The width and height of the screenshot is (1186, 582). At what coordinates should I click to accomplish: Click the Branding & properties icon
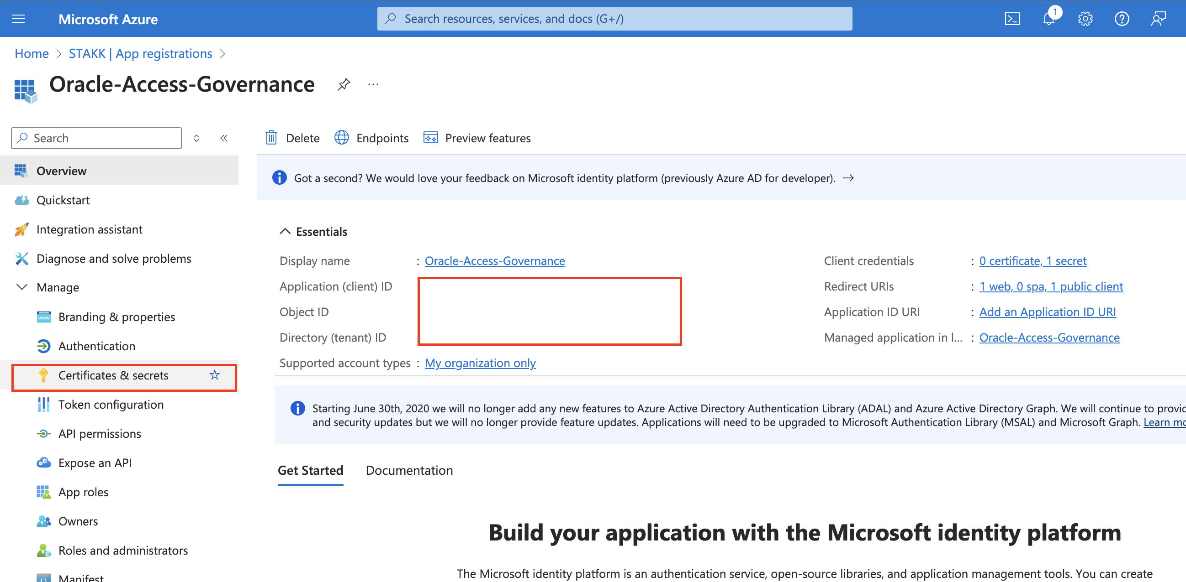click(x=44, y=317)
